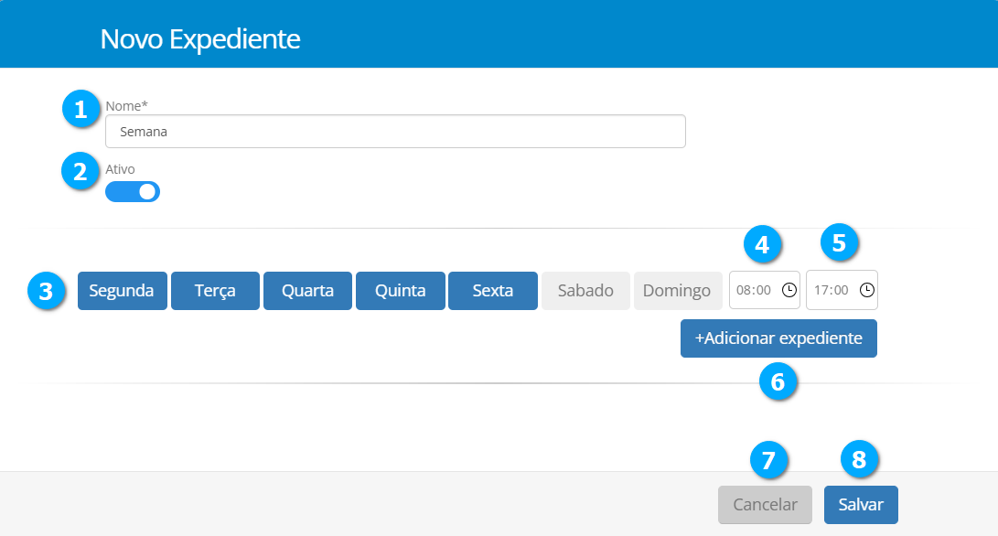Click the 08:00 start time field
Screen dimensions: 998x536
754,290
